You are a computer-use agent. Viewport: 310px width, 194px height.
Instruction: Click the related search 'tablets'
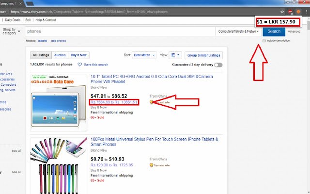(x=42, y=41)
